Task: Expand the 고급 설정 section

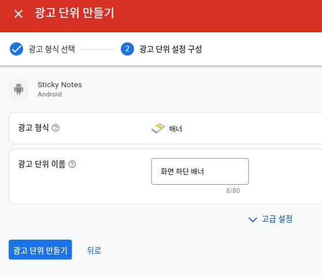Action: pos(270,219)
